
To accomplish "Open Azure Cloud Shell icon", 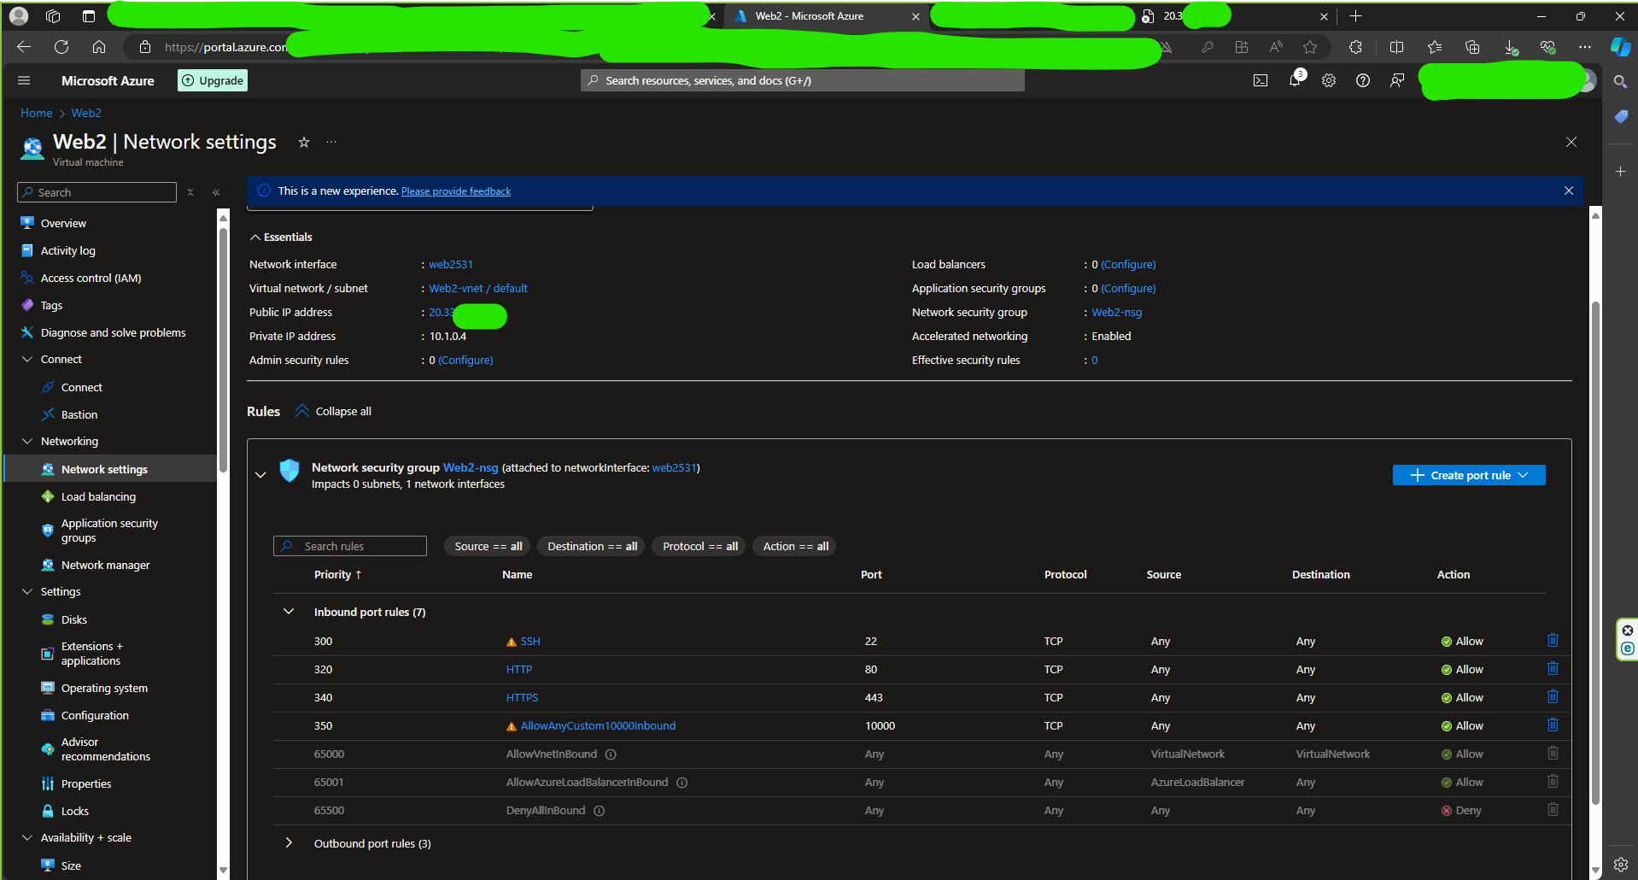I will tap(1261, 80).
